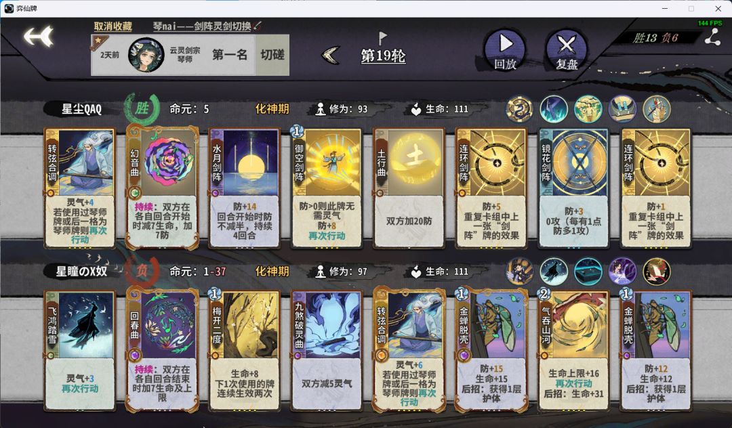Toggle 取消收藏 to unfavorite the replay

(113, 26)
